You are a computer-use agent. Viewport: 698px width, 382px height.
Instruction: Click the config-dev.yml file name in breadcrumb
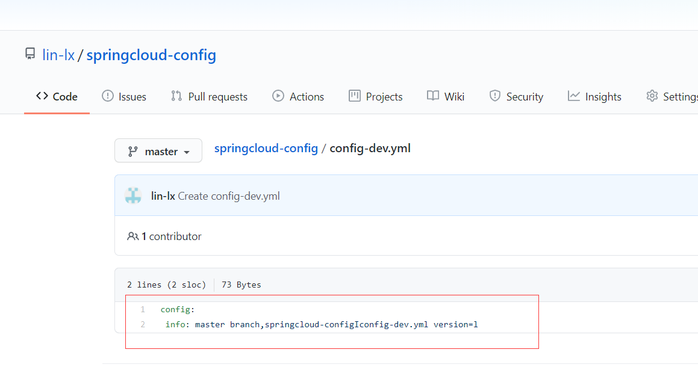coord(370,149)
